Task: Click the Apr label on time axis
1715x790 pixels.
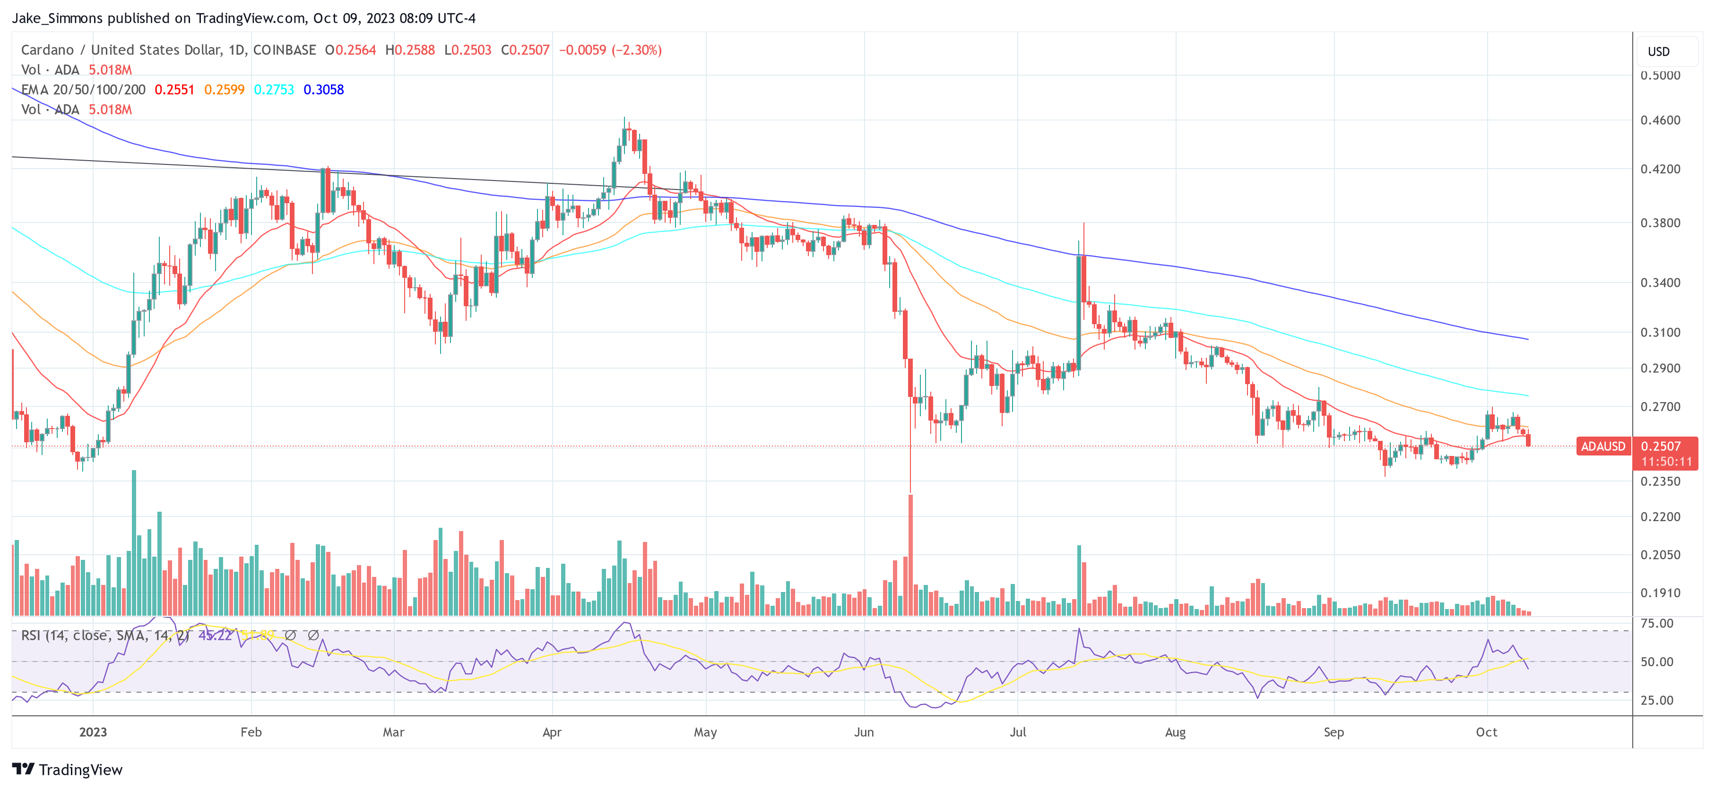Action: (x=552, y=732)
